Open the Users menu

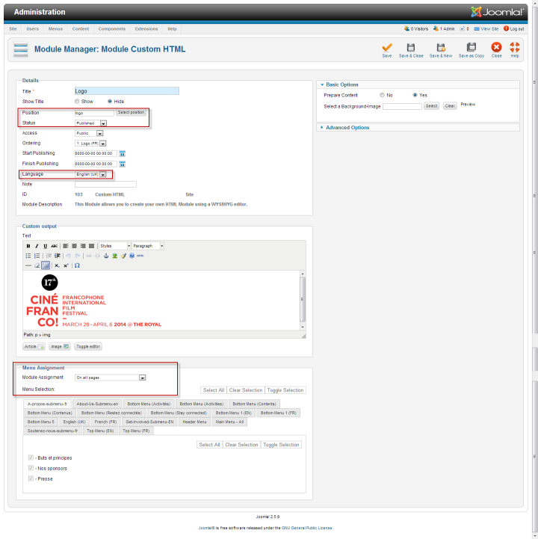tap(33, 29)
